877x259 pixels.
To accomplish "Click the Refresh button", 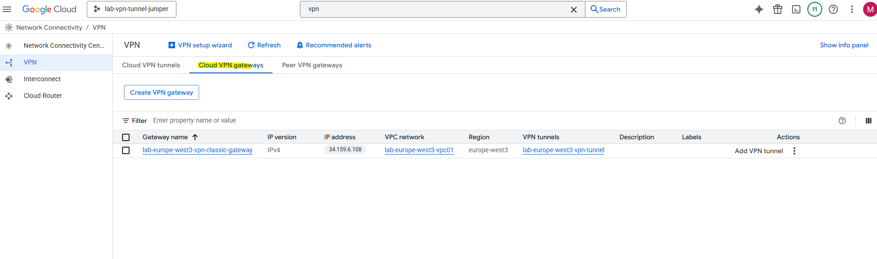I will tap(264, 45).
